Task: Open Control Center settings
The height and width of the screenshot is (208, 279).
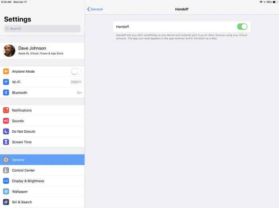Action: click(42, 170)
